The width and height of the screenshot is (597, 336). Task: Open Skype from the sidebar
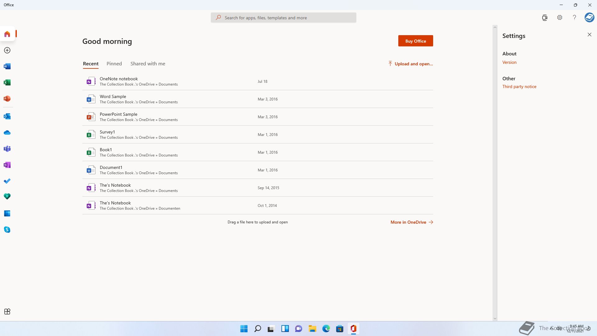click(7, 230)
